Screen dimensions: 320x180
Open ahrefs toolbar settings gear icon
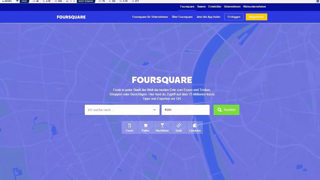pos(318,1)
